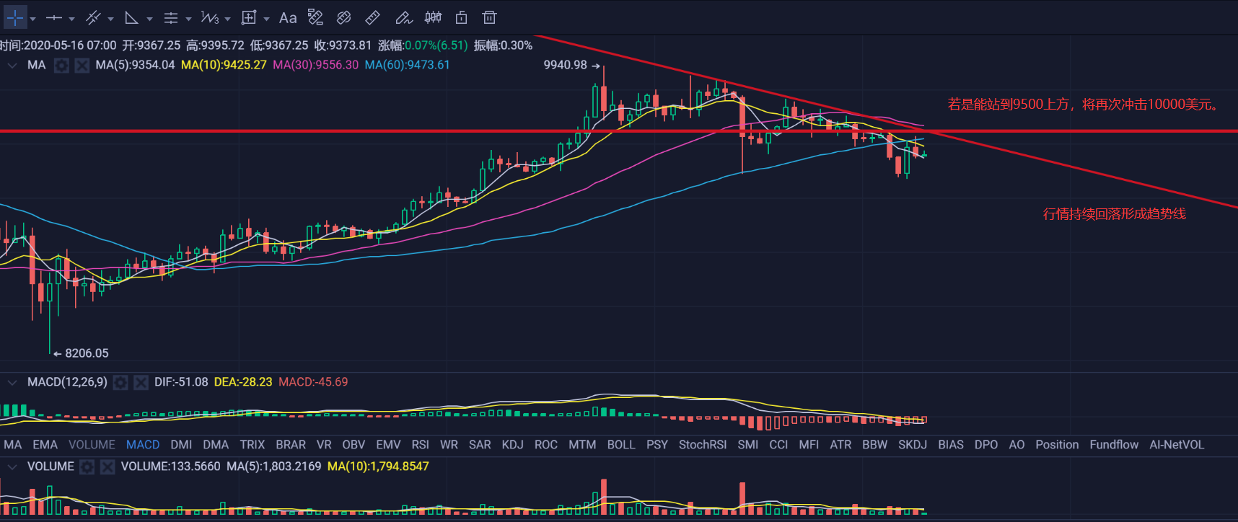The width and height of the screenshot is (1238, 522).
Task: Select the wave pattern drawing tool
Action: pos(210,17)
